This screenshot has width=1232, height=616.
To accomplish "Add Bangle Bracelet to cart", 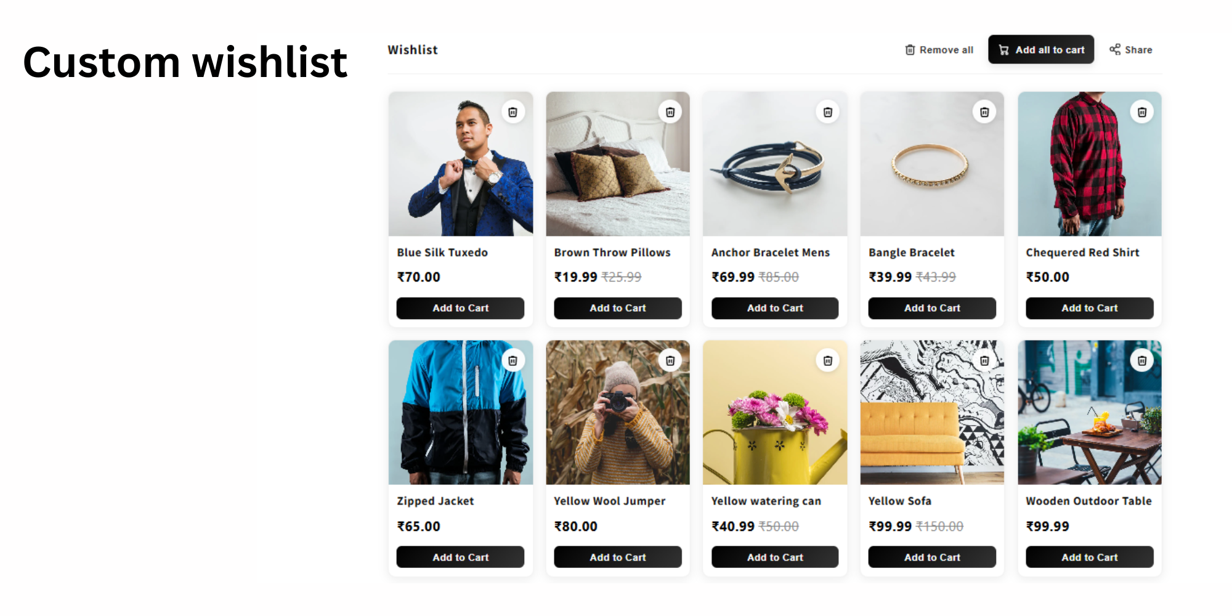I will pyautogui.click(x=931, y=308).
